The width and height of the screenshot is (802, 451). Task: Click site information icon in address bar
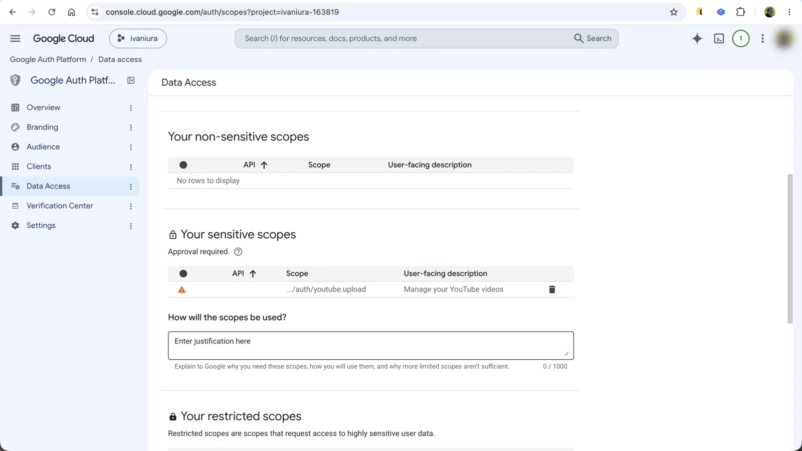pyautogui.click(x=95, y=12)
